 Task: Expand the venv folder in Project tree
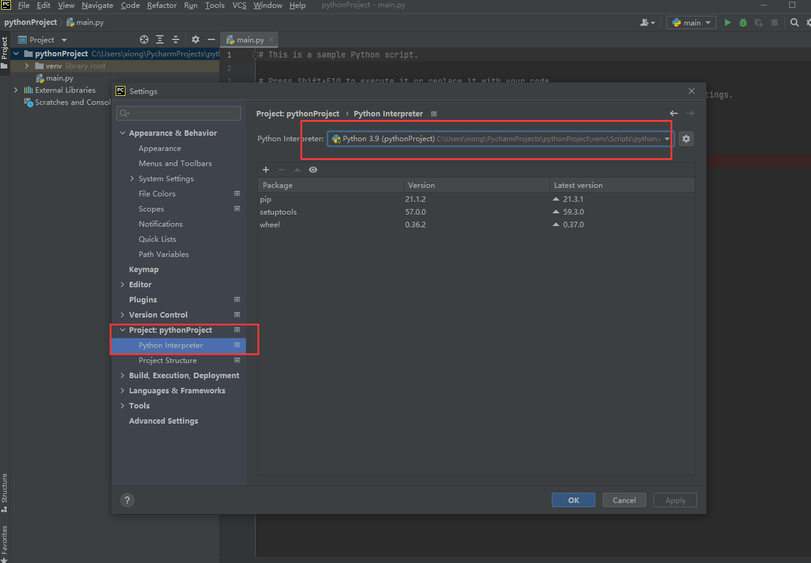27,66
